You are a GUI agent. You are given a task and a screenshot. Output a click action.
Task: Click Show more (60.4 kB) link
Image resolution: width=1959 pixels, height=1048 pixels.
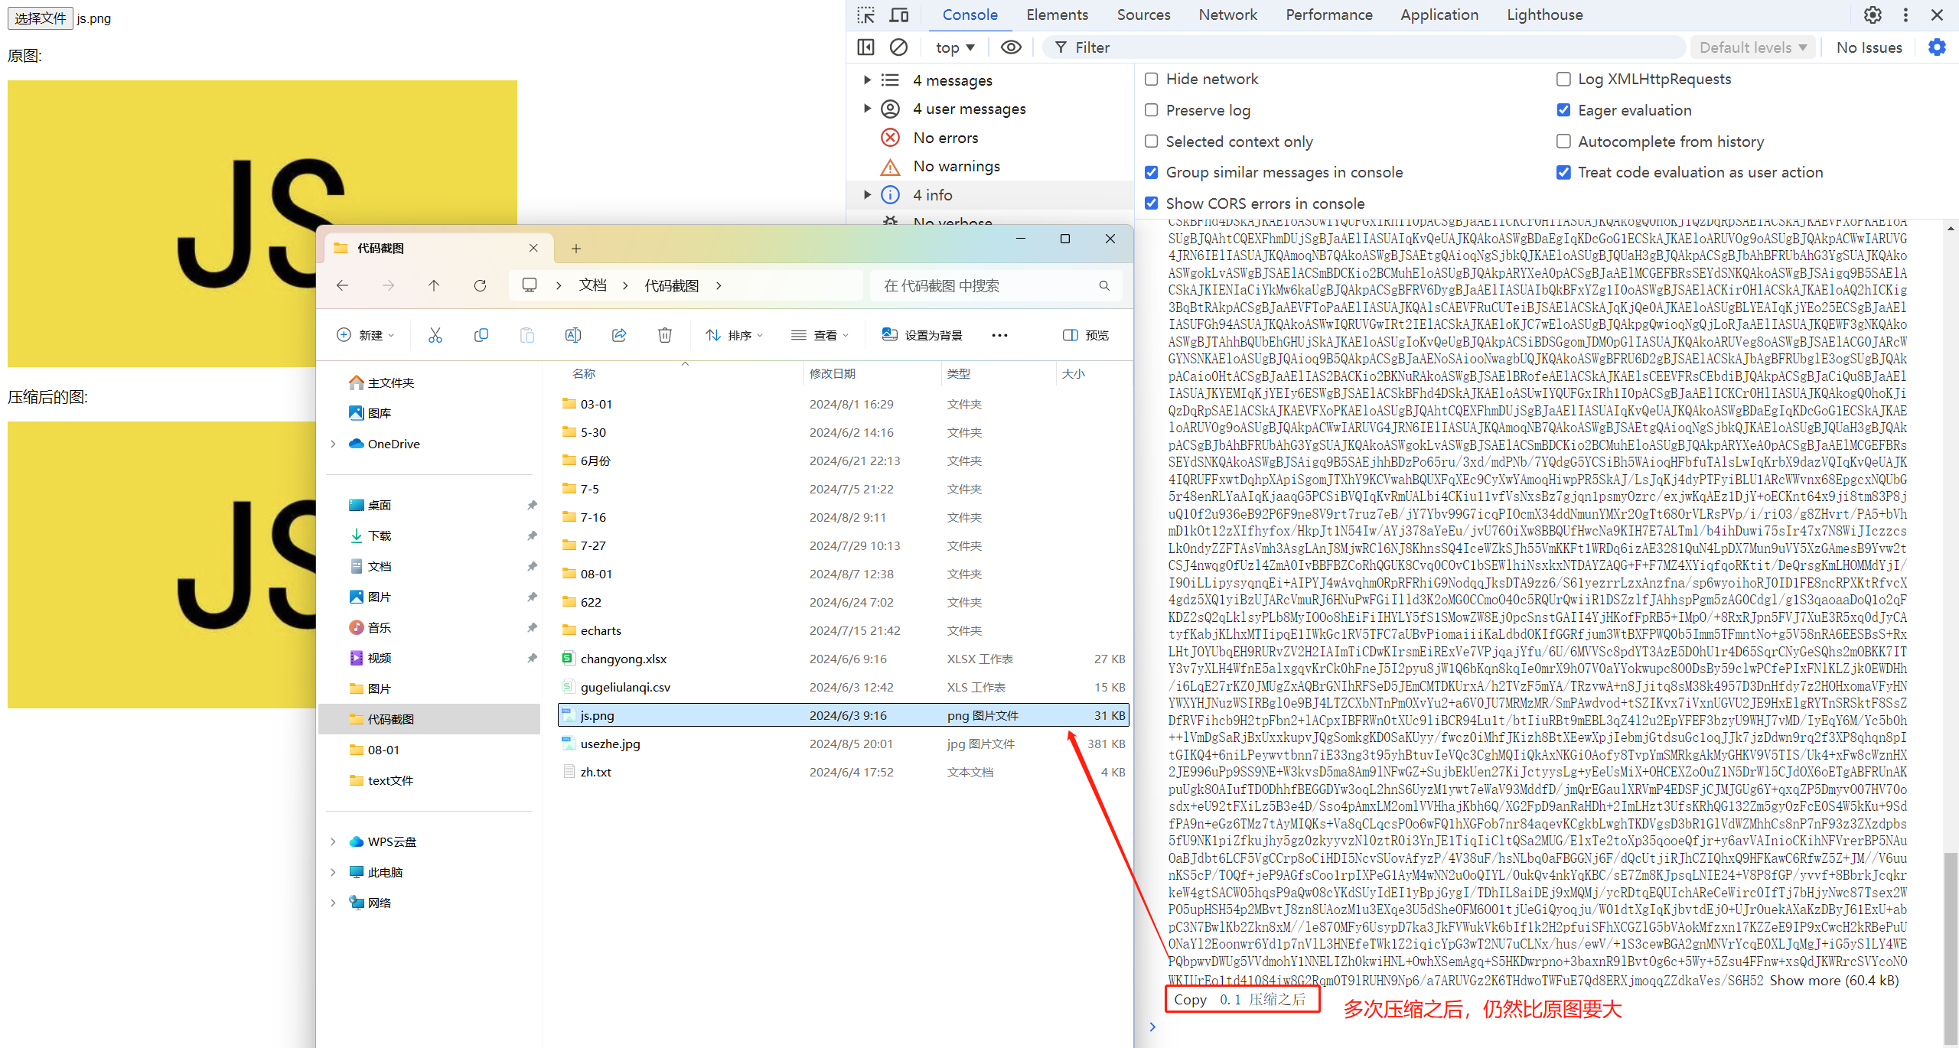1834,981
